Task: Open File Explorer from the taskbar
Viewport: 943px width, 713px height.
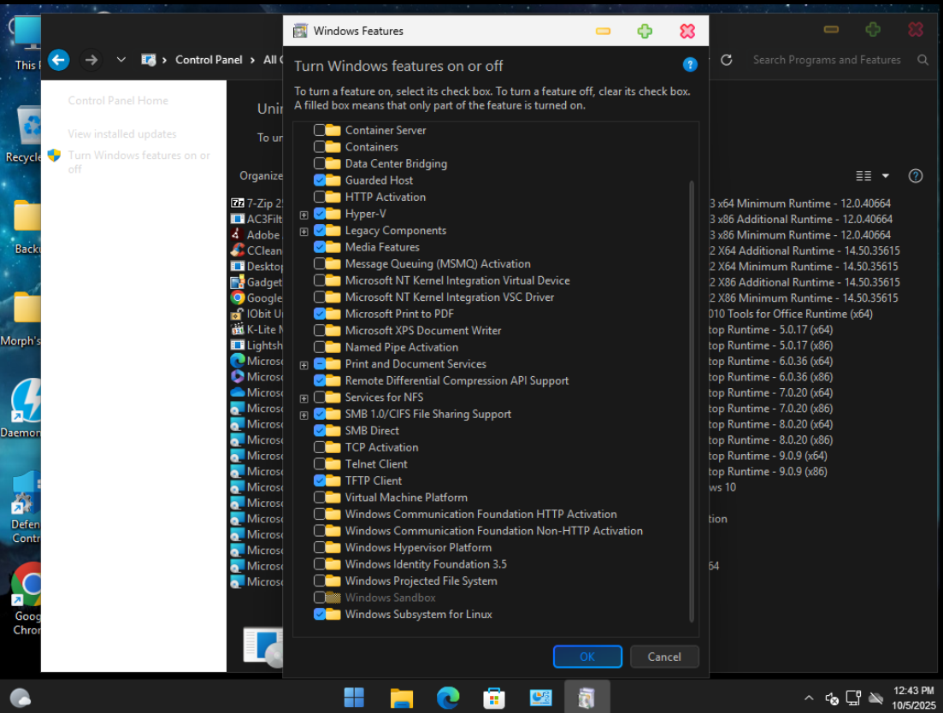Action: pos(402,698)
